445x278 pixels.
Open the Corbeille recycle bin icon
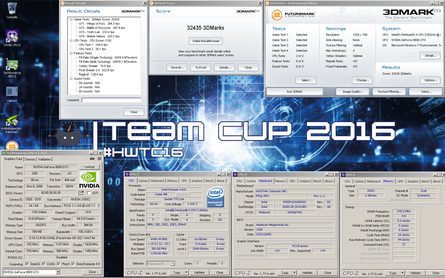12,11
